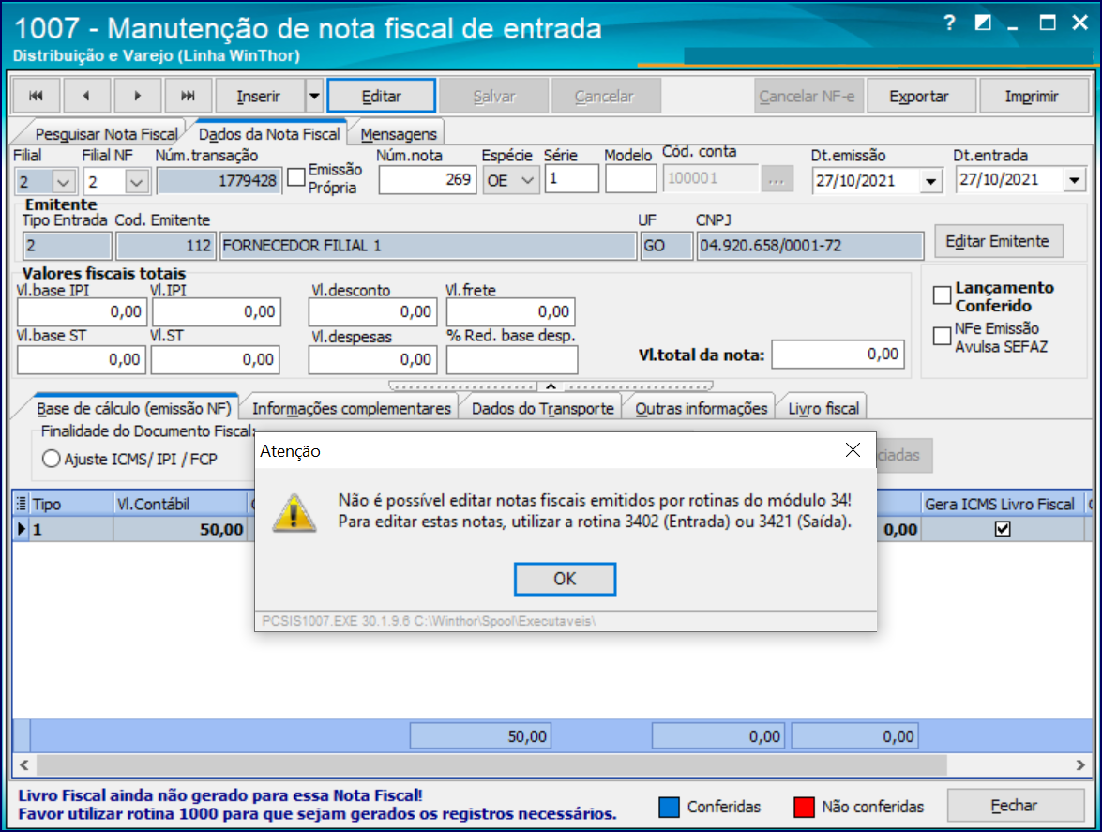Open the Livro fiscal tab
Viewport: 1102px width, 832px height.
(823, 408)
